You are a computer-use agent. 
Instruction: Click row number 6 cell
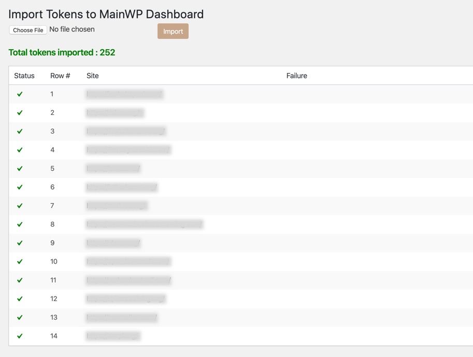pos(52,187)
